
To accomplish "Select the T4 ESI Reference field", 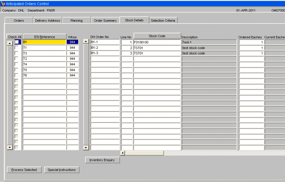I will tap(44, 64).
